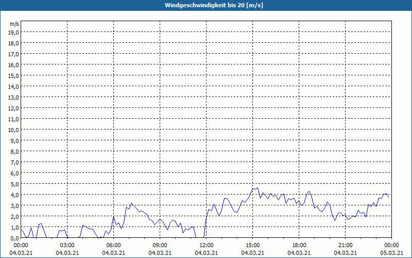Pick the '0,0' y-axis label
This screenshot has height=258, width=412.
pyautogui.click(x=14, y=238)
